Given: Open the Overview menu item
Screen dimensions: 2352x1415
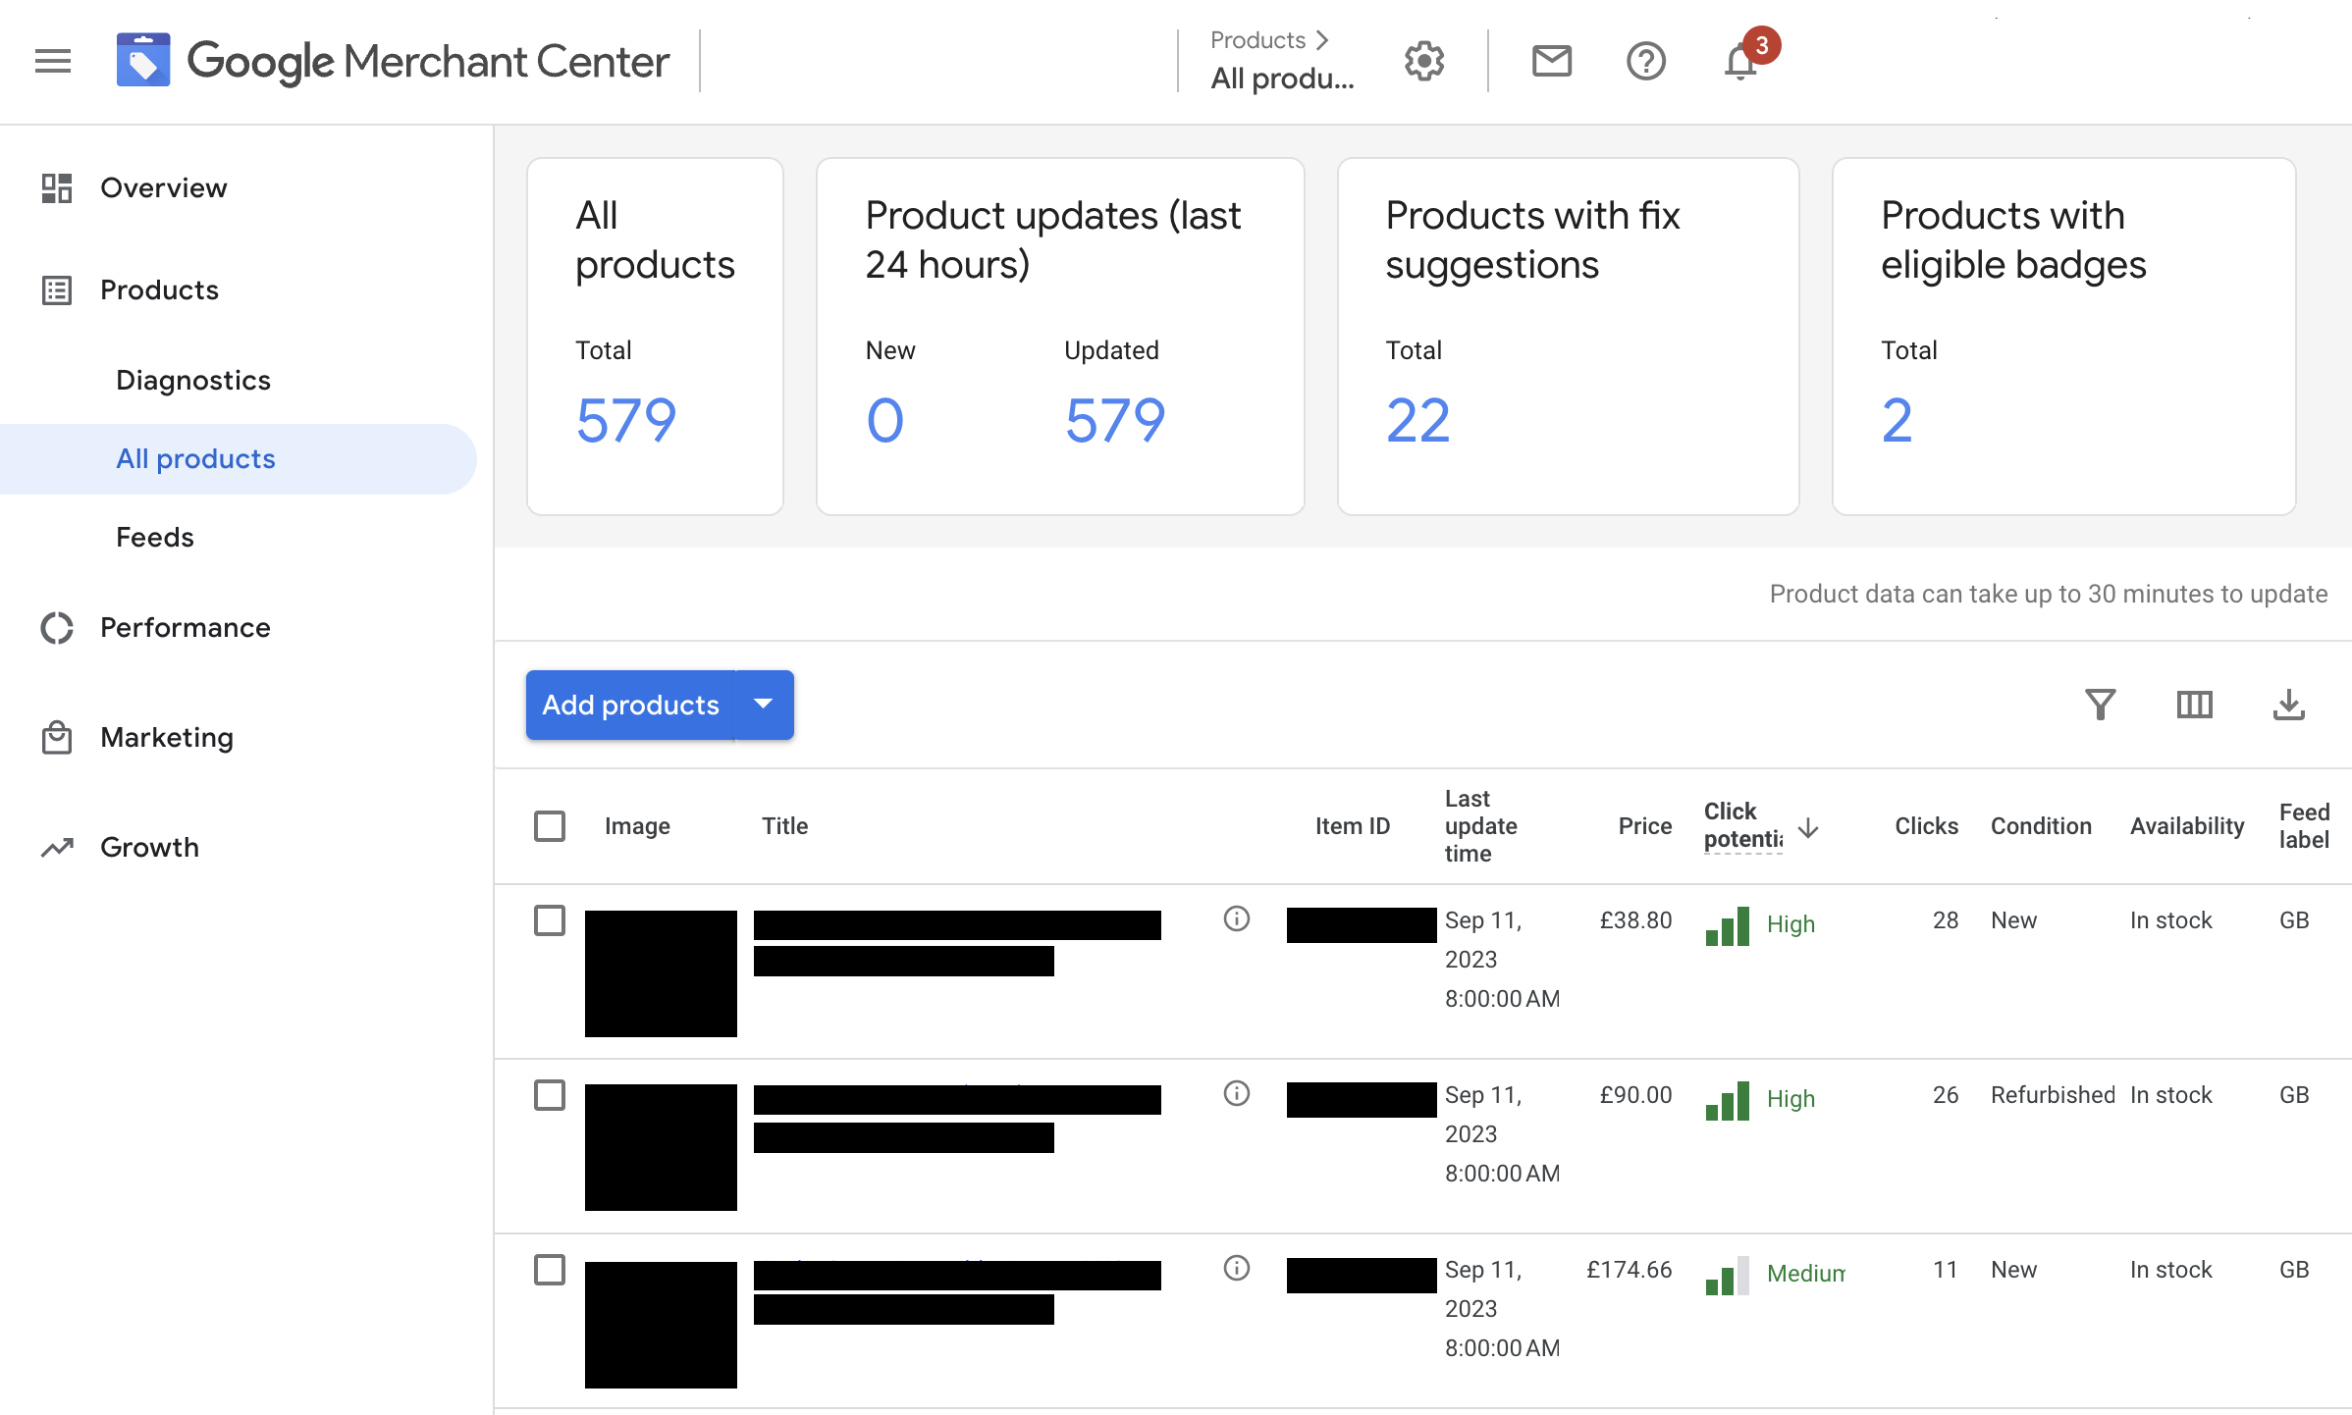Looking at the screenshot, I should (x=163, y=188).
